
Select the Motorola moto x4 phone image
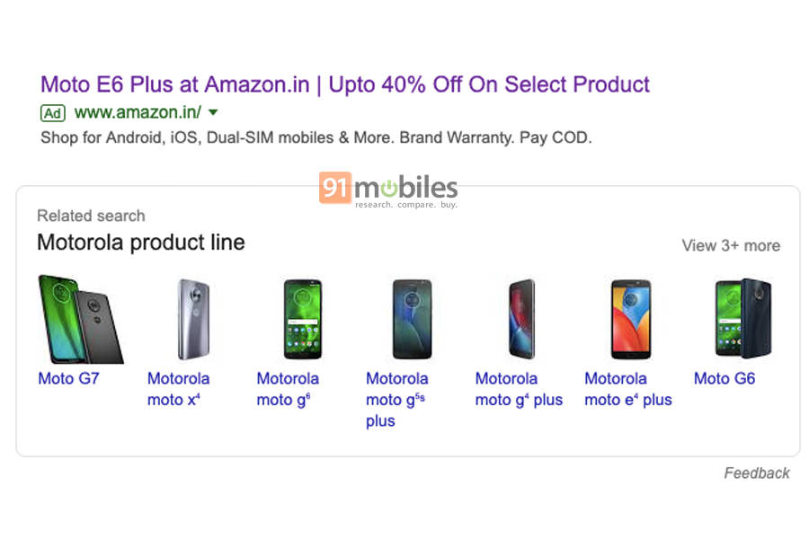pyautogui.click(x=191, y=318)
